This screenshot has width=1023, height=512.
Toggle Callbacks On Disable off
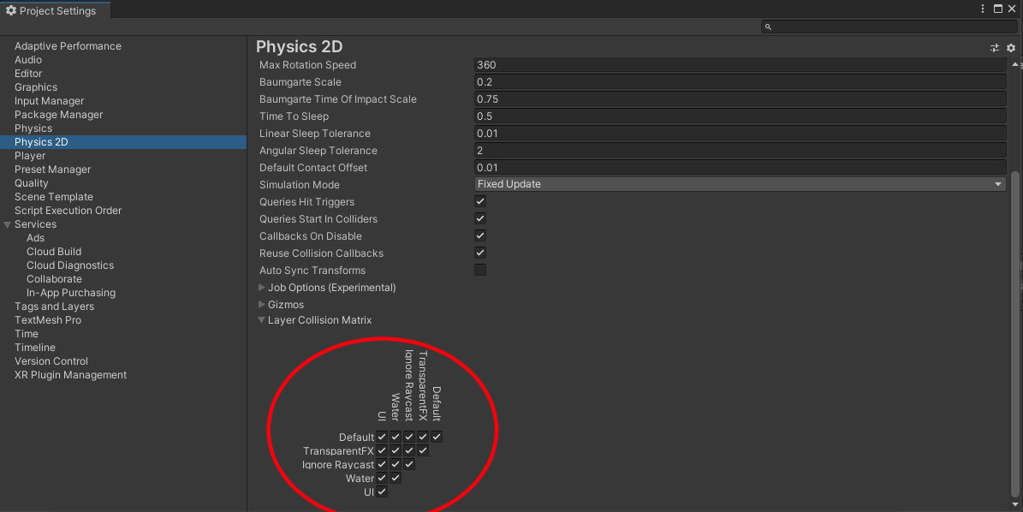click(480, 235)
